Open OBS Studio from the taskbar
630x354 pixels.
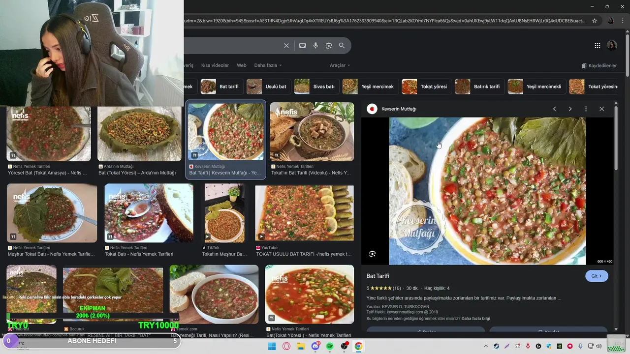pos(345,346)
